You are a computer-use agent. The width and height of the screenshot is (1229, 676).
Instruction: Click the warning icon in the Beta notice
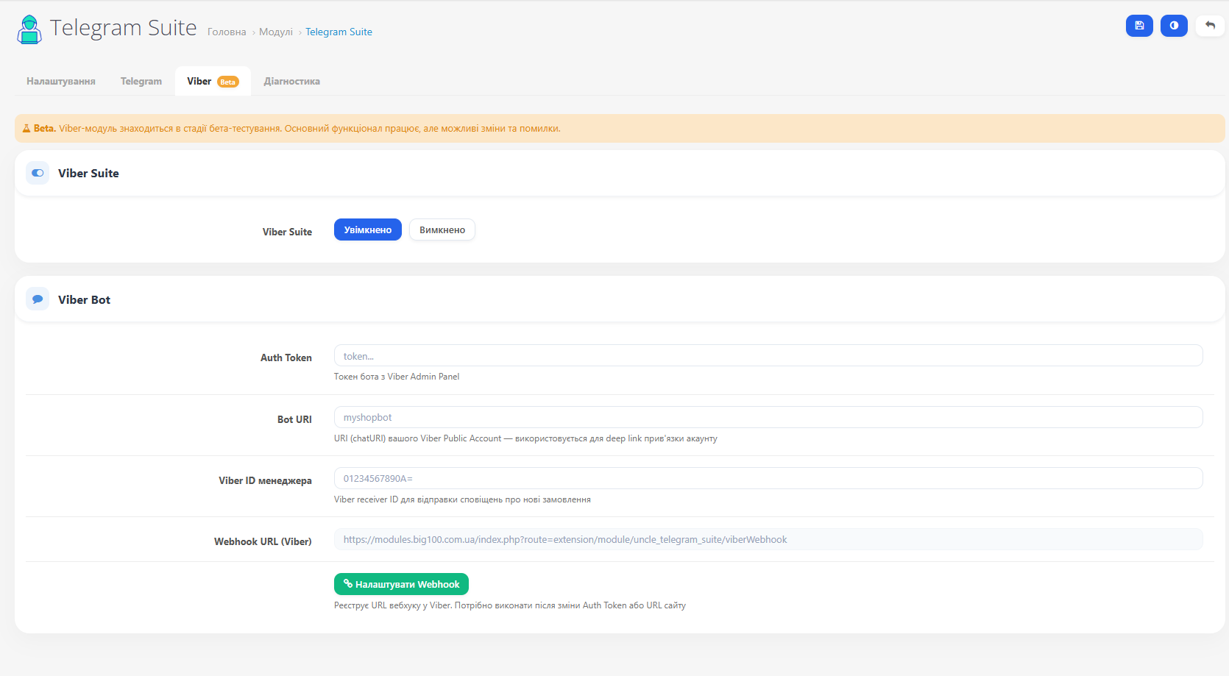click(26, 128)
